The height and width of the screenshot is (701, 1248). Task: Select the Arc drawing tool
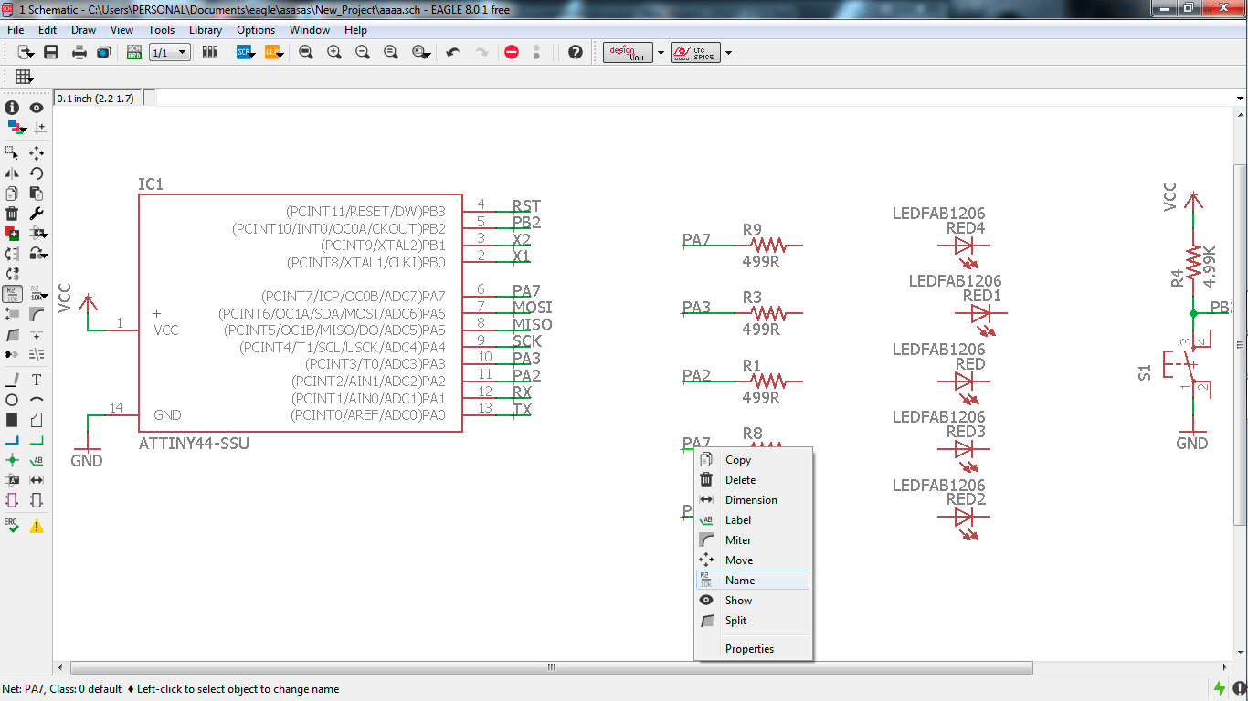(37, 400)
